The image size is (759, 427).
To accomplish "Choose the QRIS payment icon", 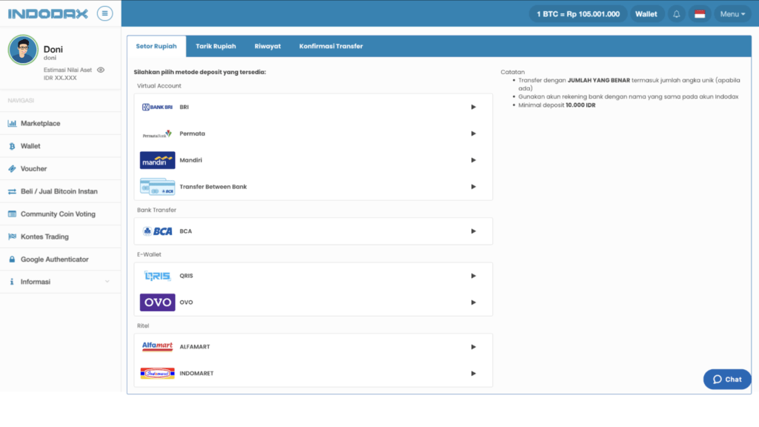I will click(x=157, y=276).
